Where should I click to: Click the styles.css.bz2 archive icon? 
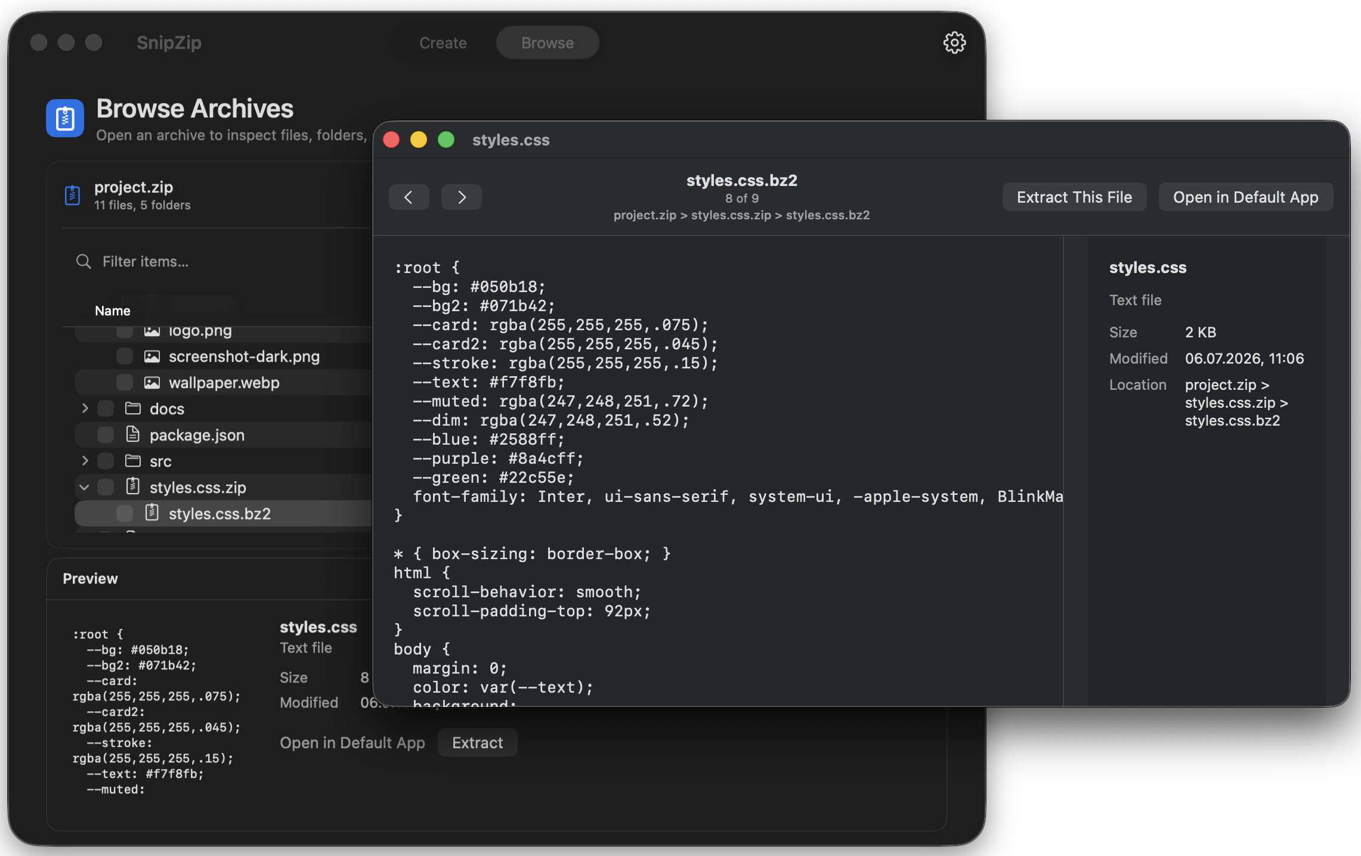coord(152,513)
